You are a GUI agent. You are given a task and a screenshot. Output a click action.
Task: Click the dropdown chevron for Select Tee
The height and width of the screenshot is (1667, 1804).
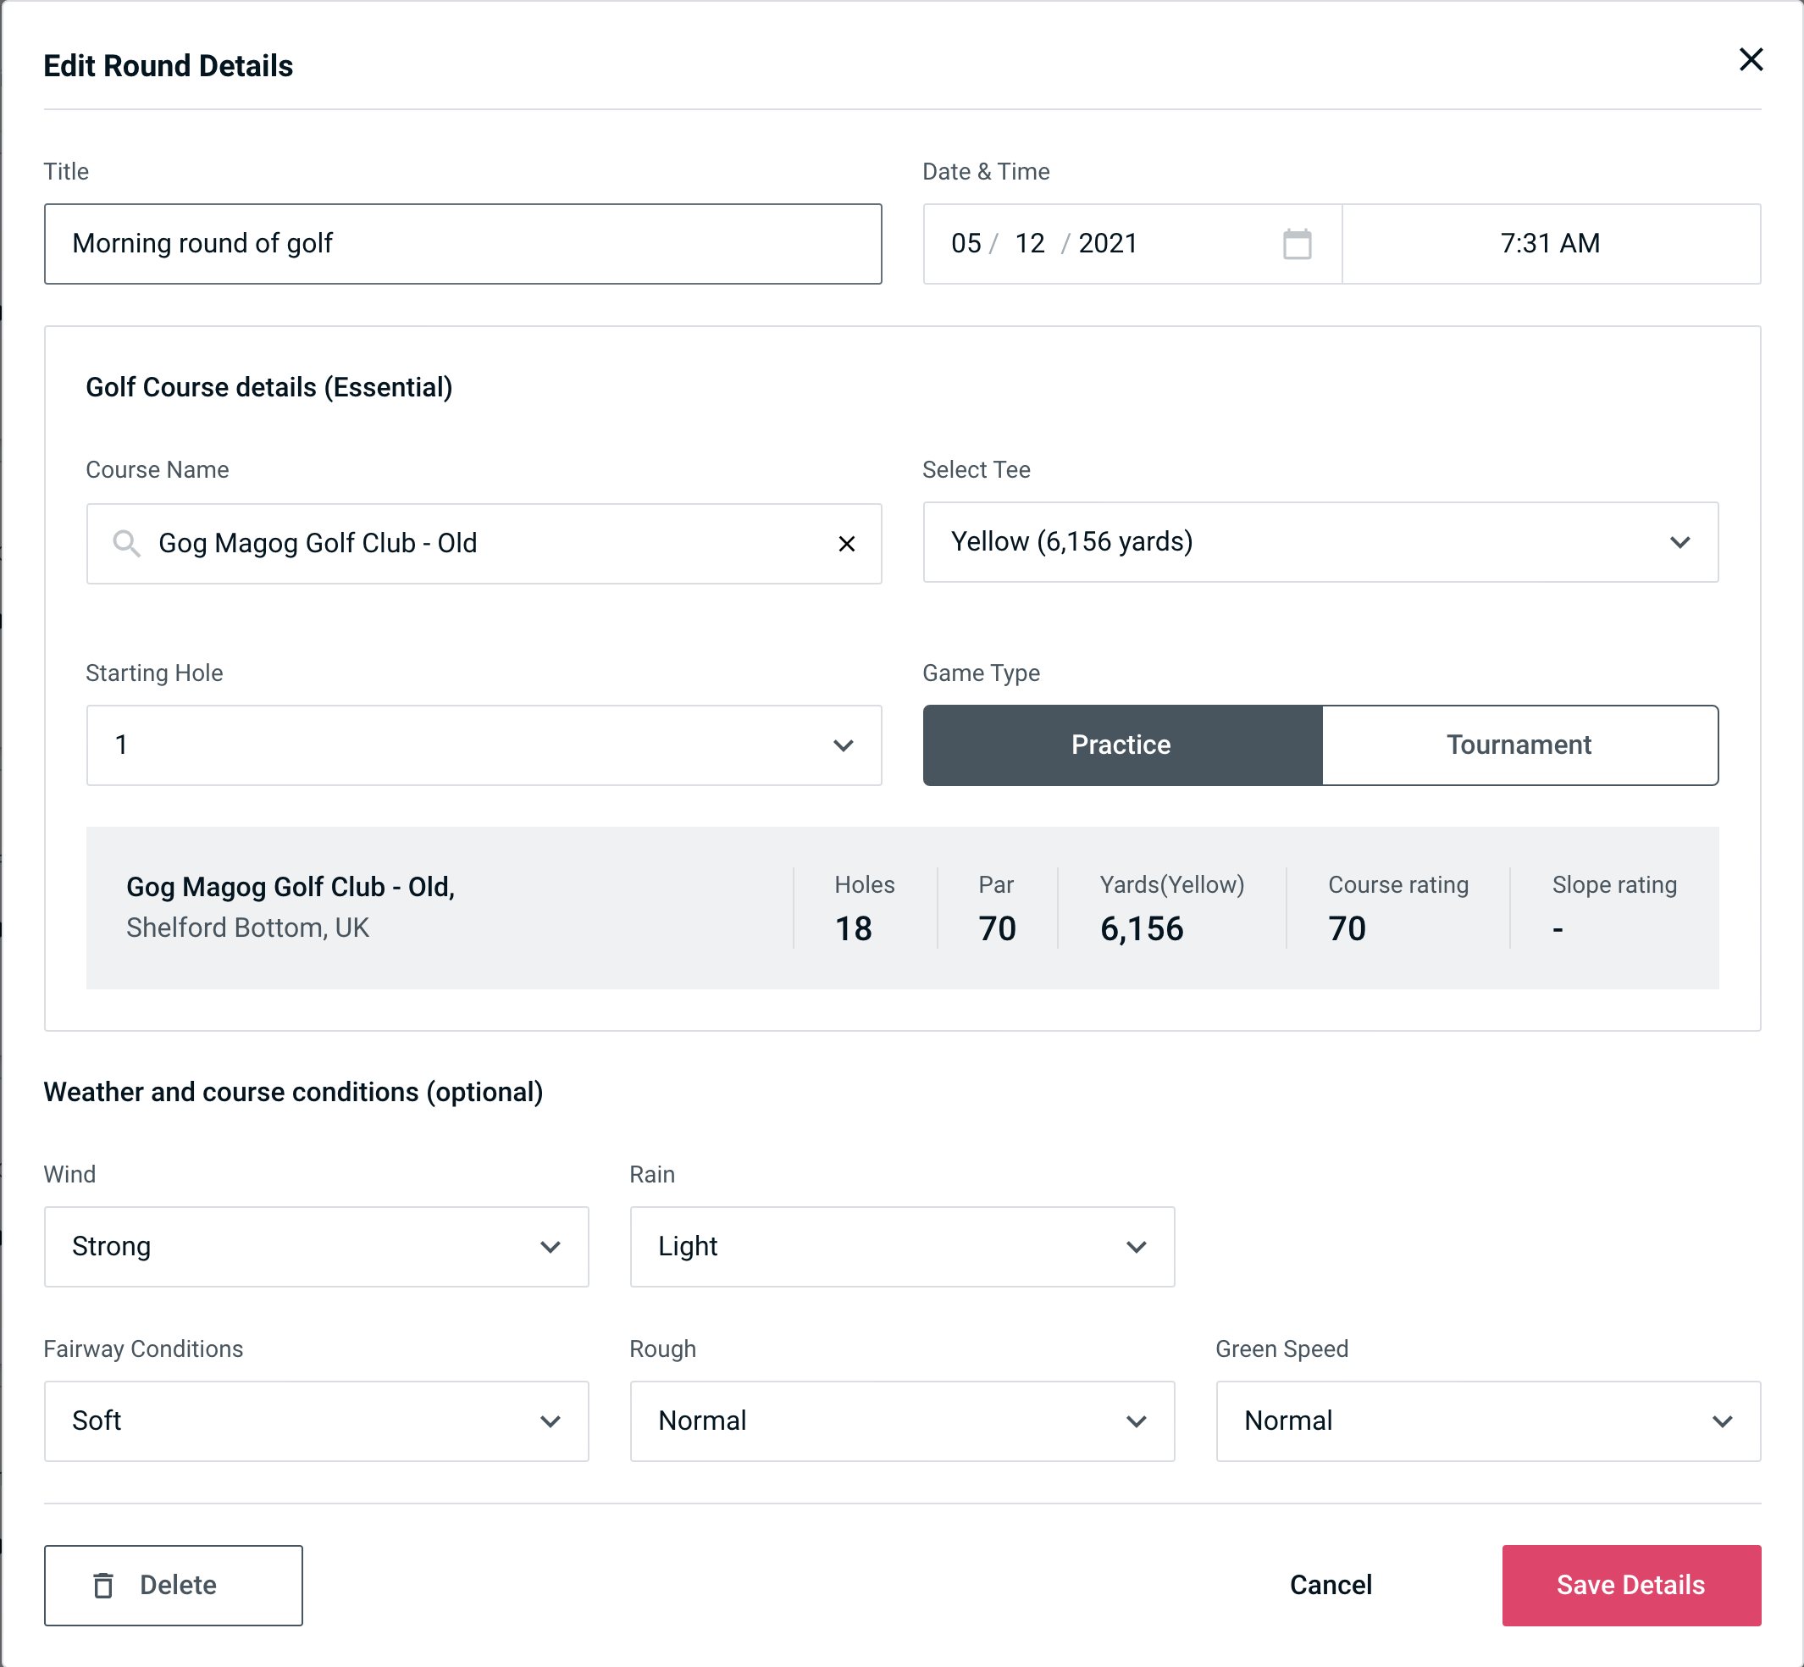pos(1683,542)
